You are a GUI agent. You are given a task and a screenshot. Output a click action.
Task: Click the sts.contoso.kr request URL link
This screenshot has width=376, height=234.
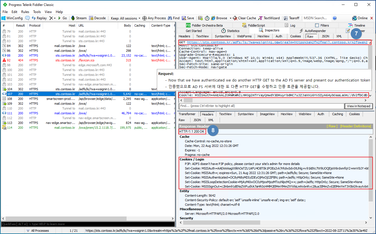[x=277, y=42]
